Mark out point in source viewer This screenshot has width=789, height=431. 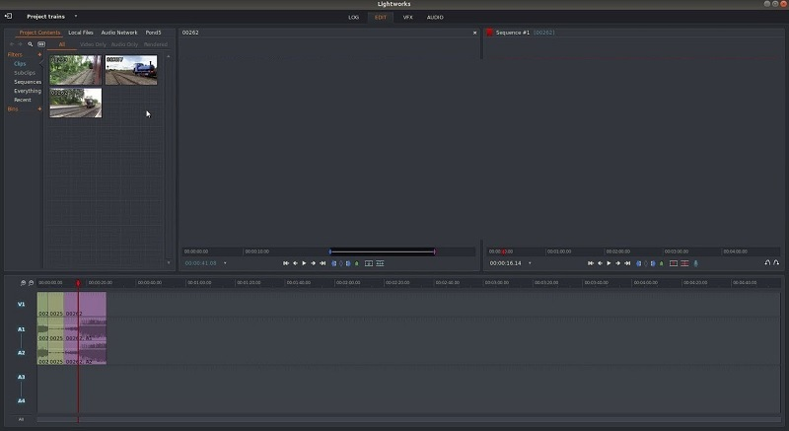coord(348,263)
